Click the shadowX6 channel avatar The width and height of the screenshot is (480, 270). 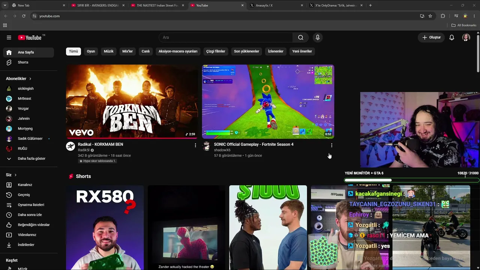(x=207, y=146)
